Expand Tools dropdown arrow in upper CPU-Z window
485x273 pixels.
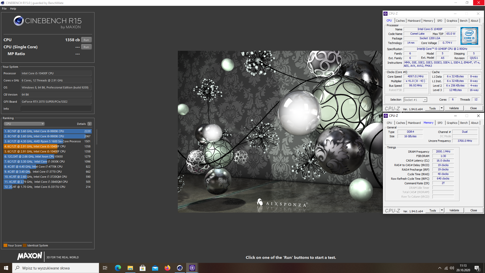tap(442, 108)
